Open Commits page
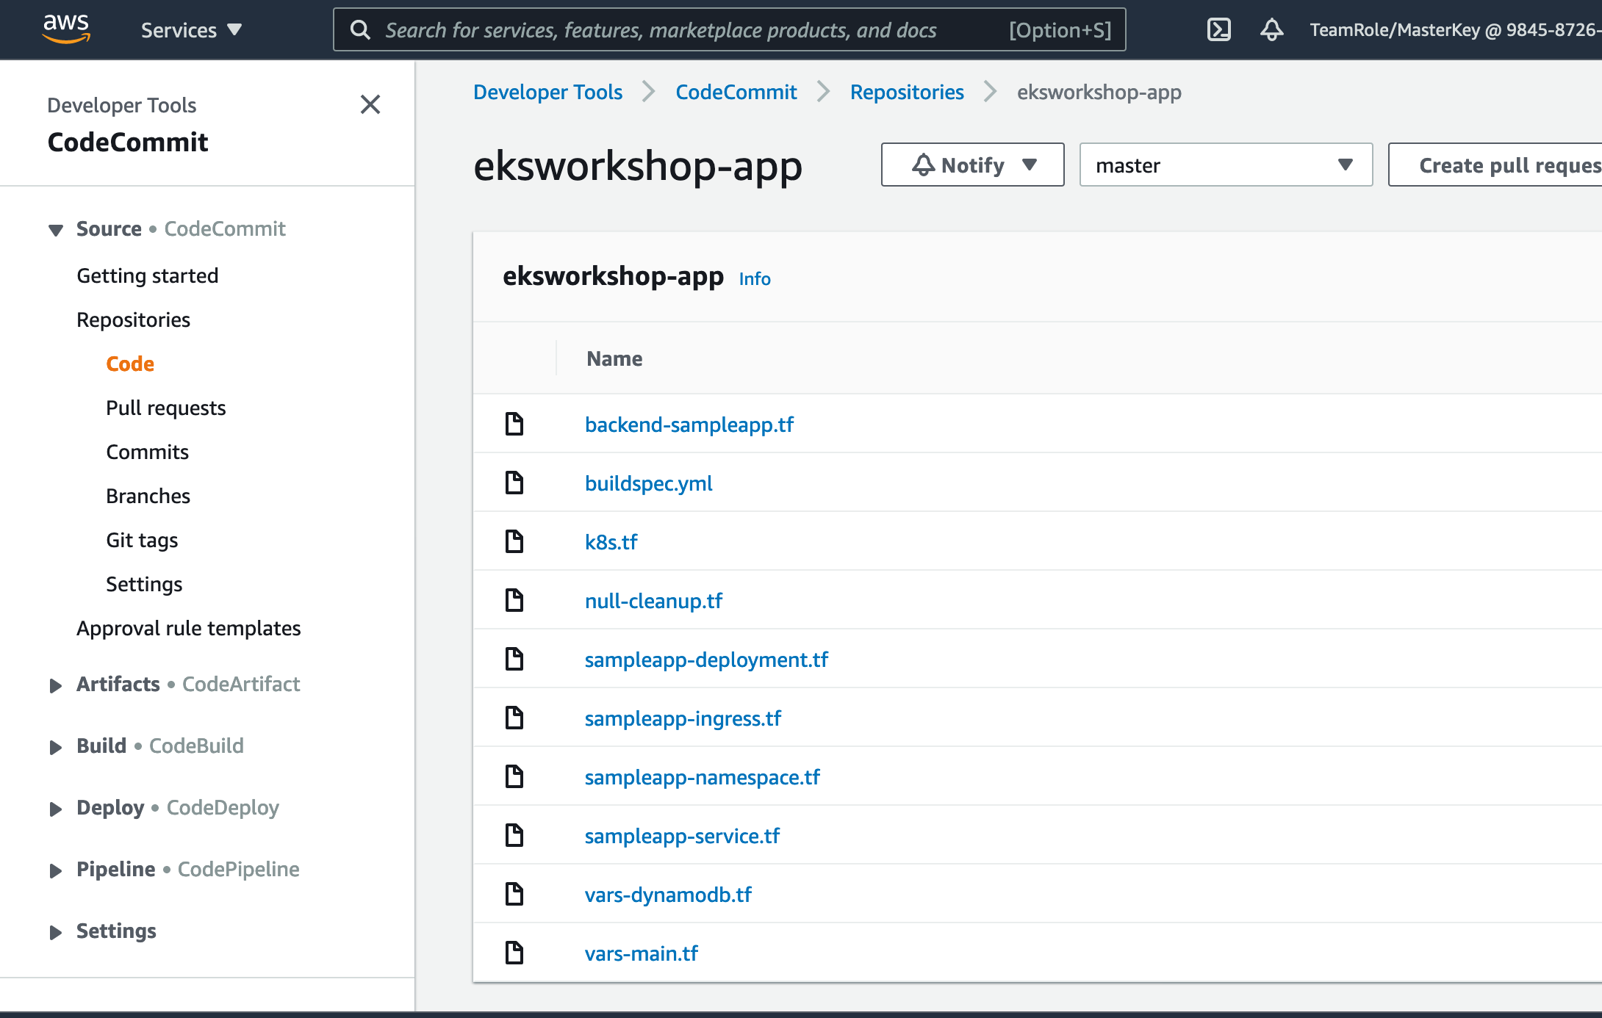 tap(148, 452)
